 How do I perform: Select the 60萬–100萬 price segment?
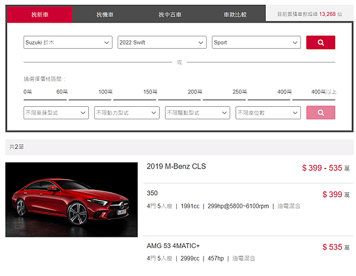tap(90, 100)
